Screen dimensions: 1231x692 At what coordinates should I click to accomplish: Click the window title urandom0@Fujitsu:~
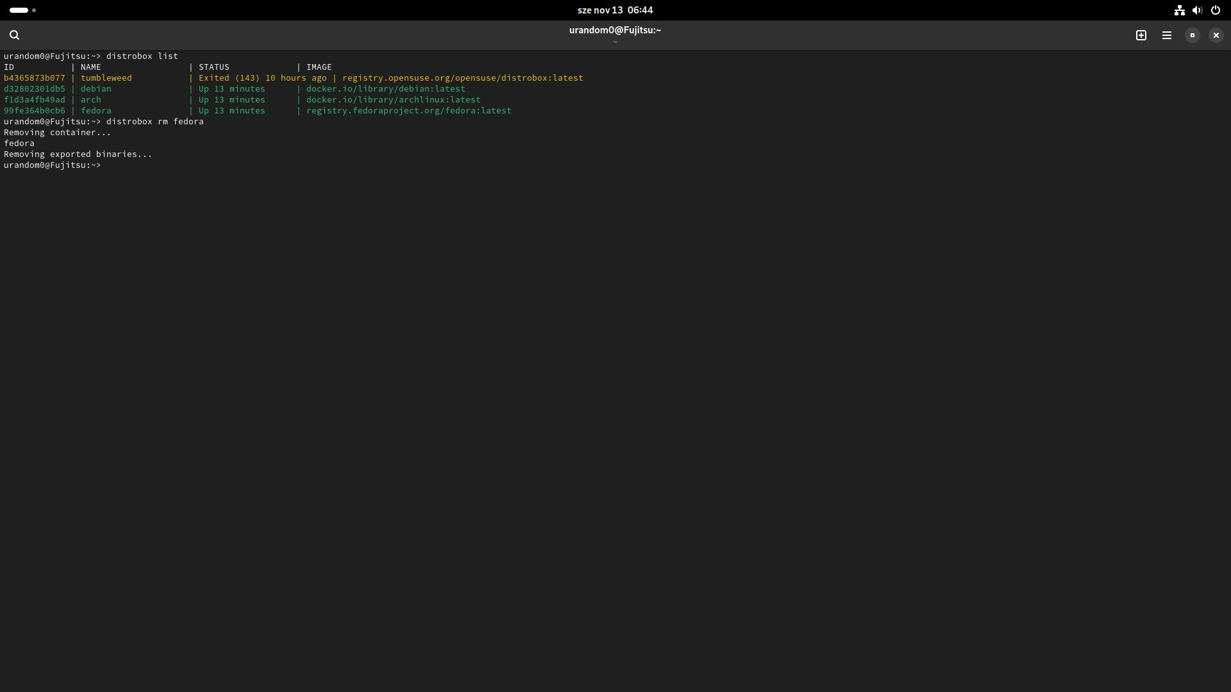[x=615, y=30]
